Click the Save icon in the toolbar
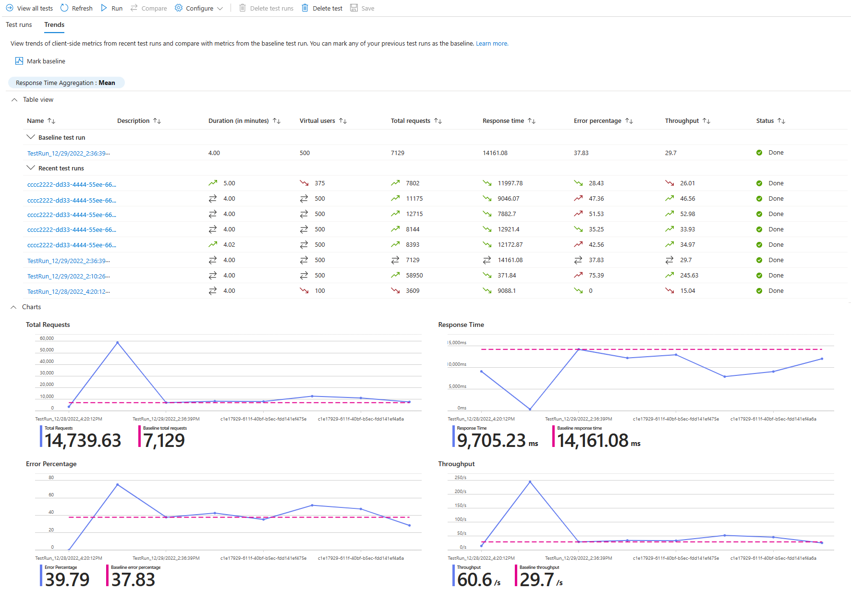Viewport: 851px width, 602px height. coord(354,8)
